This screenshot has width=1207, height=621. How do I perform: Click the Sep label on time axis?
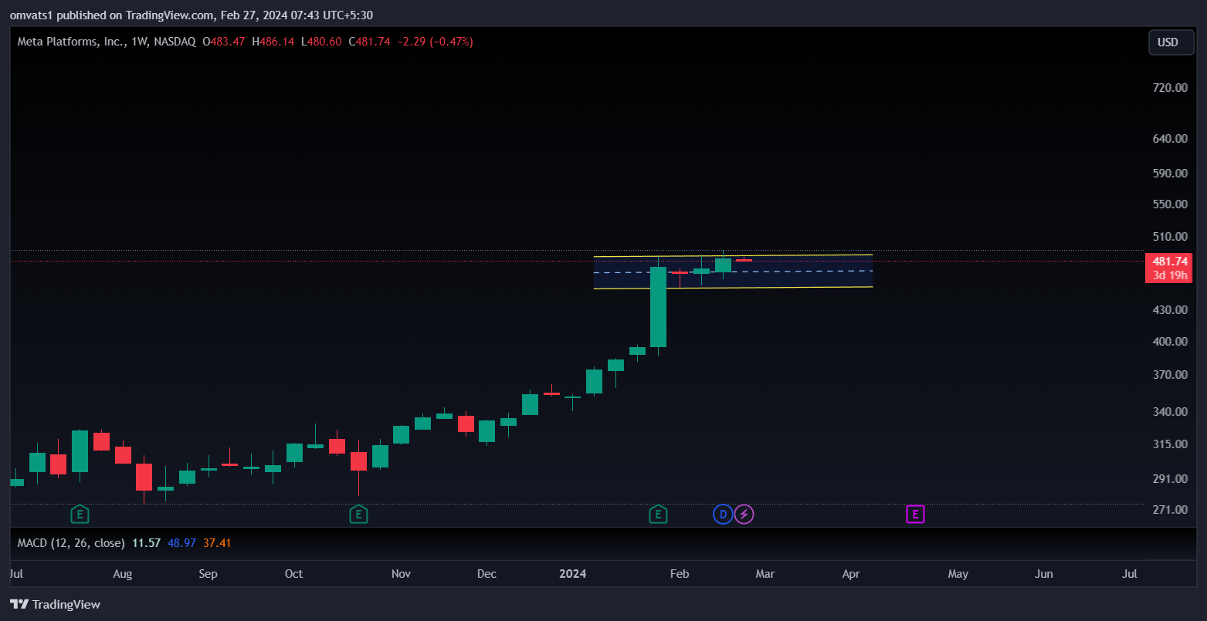click(x=208, y=574)
